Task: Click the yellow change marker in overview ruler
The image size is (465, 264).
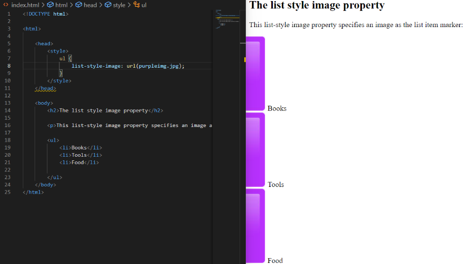Action: click(245, 60)
